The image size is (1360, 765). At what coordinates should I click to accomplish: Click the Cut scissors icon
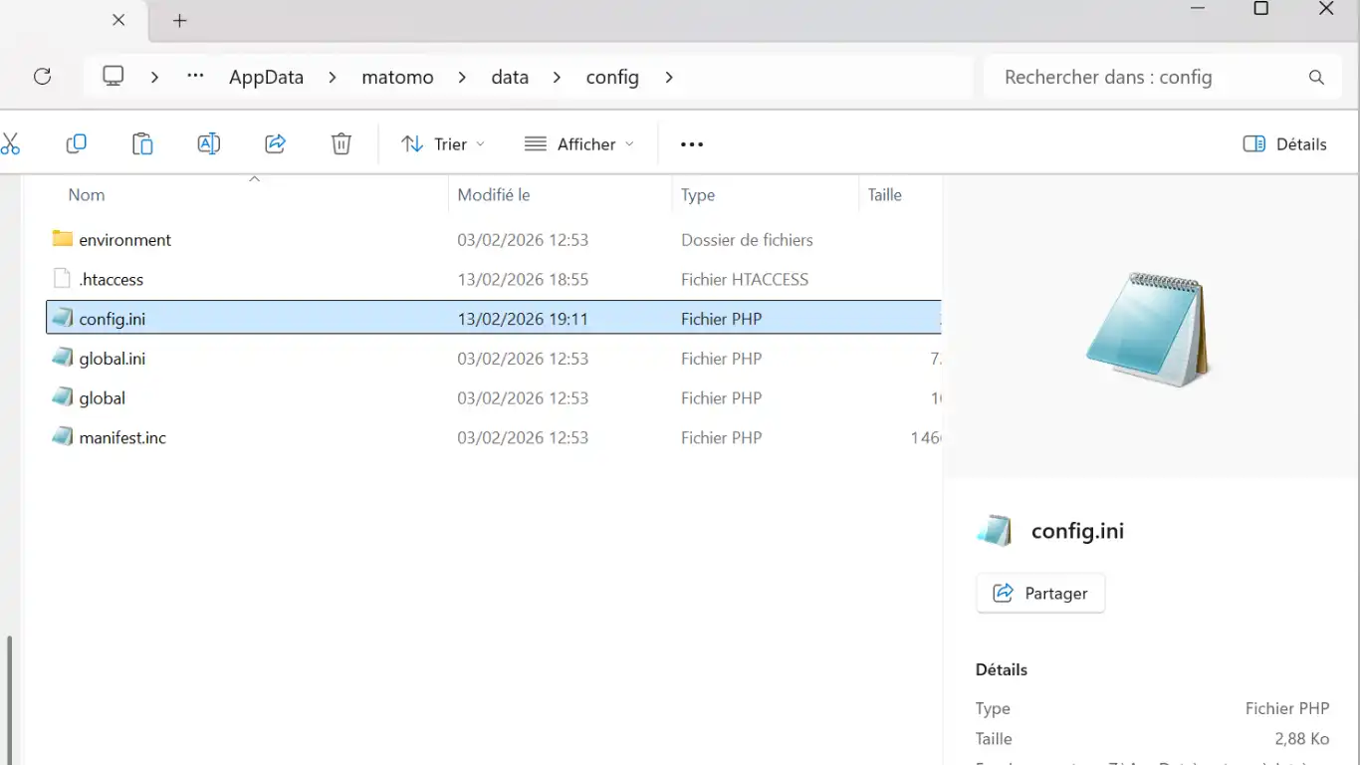10,144
